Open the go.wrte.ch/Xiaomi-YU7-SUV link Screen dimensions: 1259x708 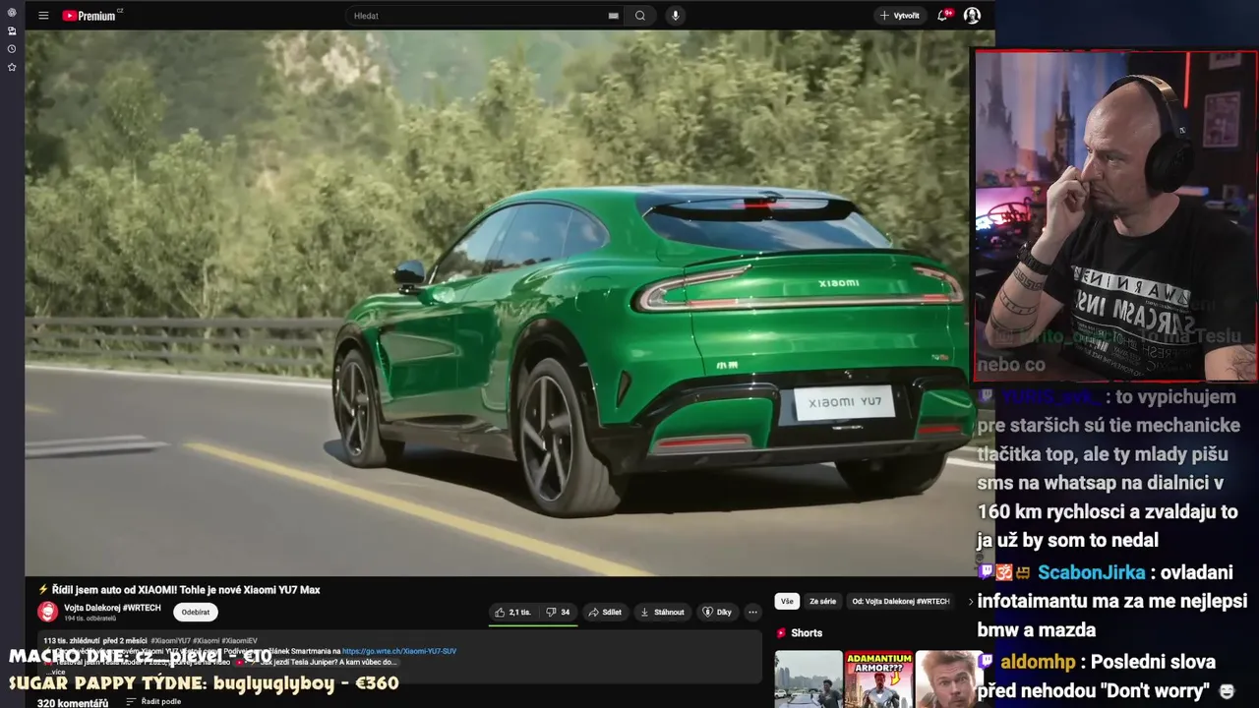[x=399, y=651]
